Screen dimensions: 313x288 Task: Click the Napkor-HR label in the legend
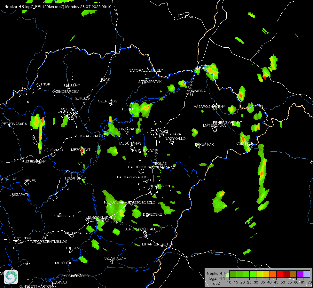point(216,273)
